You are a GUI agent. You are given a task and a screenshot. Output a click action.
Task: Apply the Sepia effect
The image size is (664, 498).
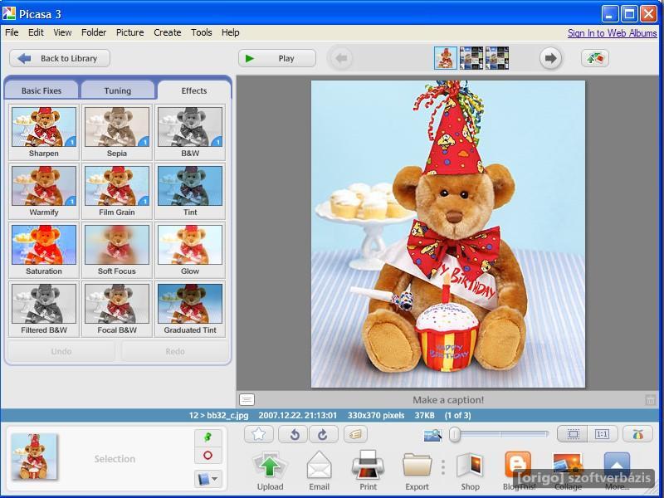click(117, 132)
